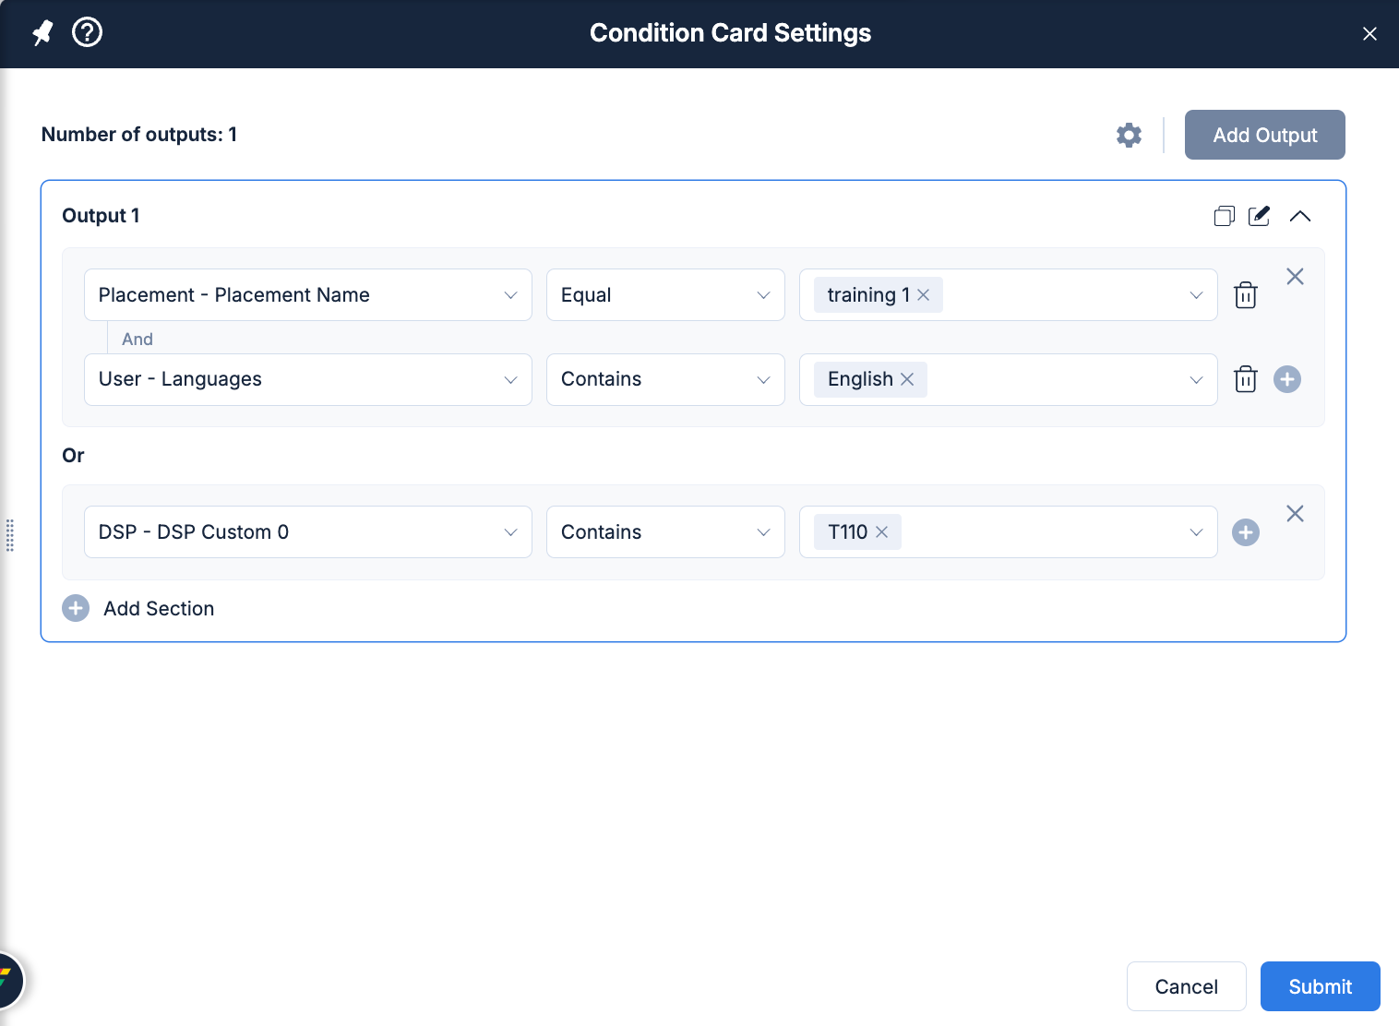This screenshot has height=1026, width=1399.
Task: Click the English value field
Action: tap(1008, 379)
